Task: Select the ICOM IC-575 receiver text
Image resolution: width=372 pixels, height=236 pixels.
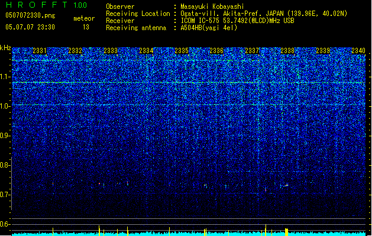Action: pyautogui.click(x=238, y=21)
